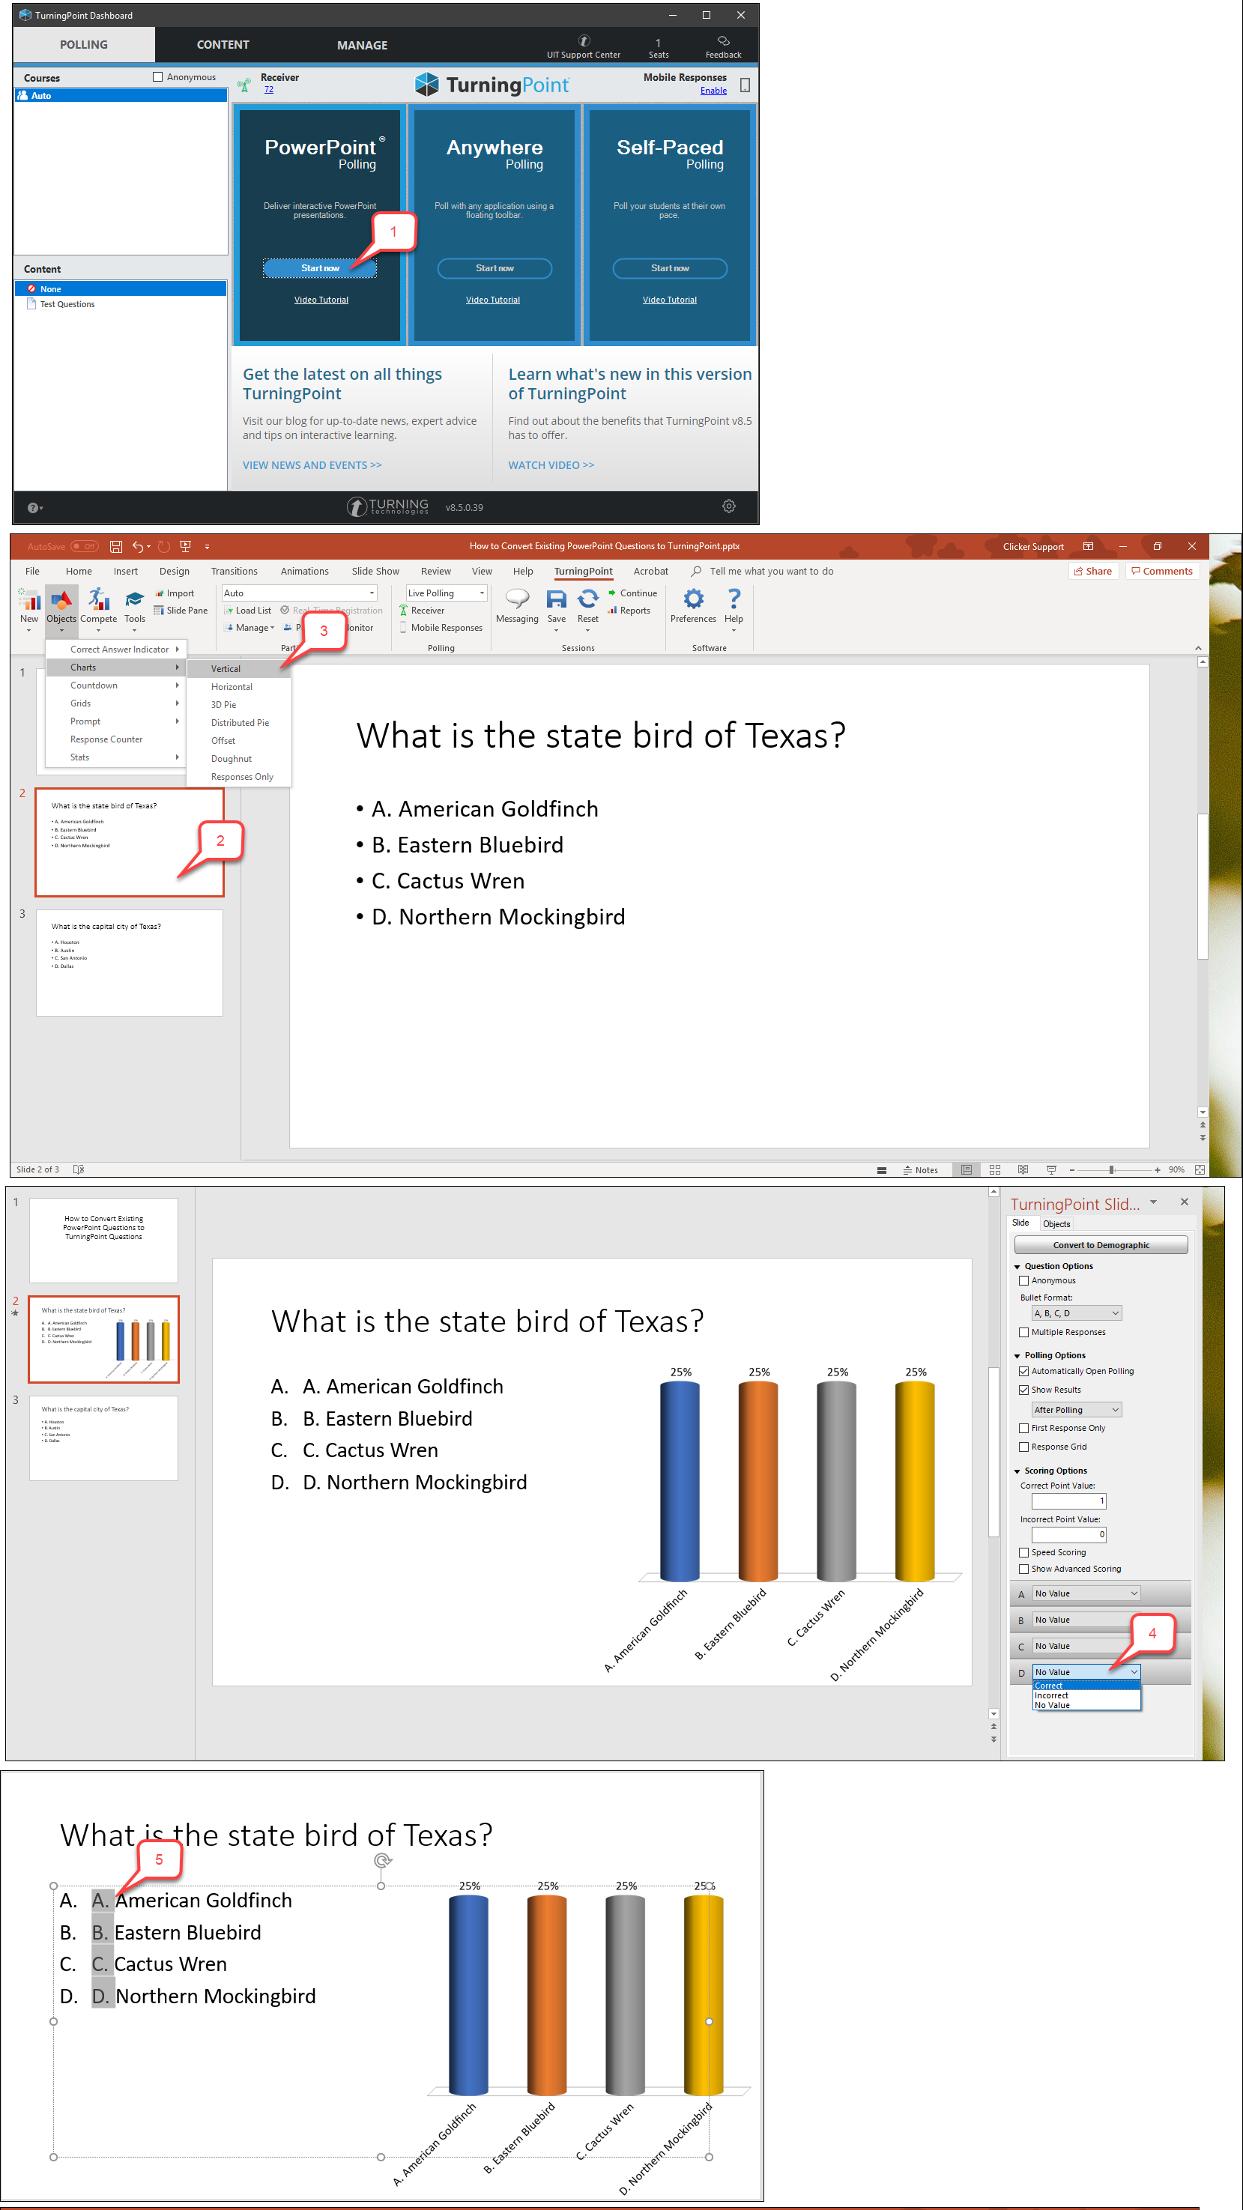Open Self-Paced Polling Video Tutorial link
The image size is (1243, 2210).
(x=669, y=300)
